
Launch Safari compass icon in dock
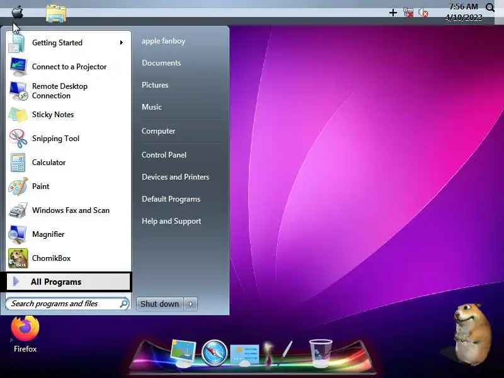(214, 353)
